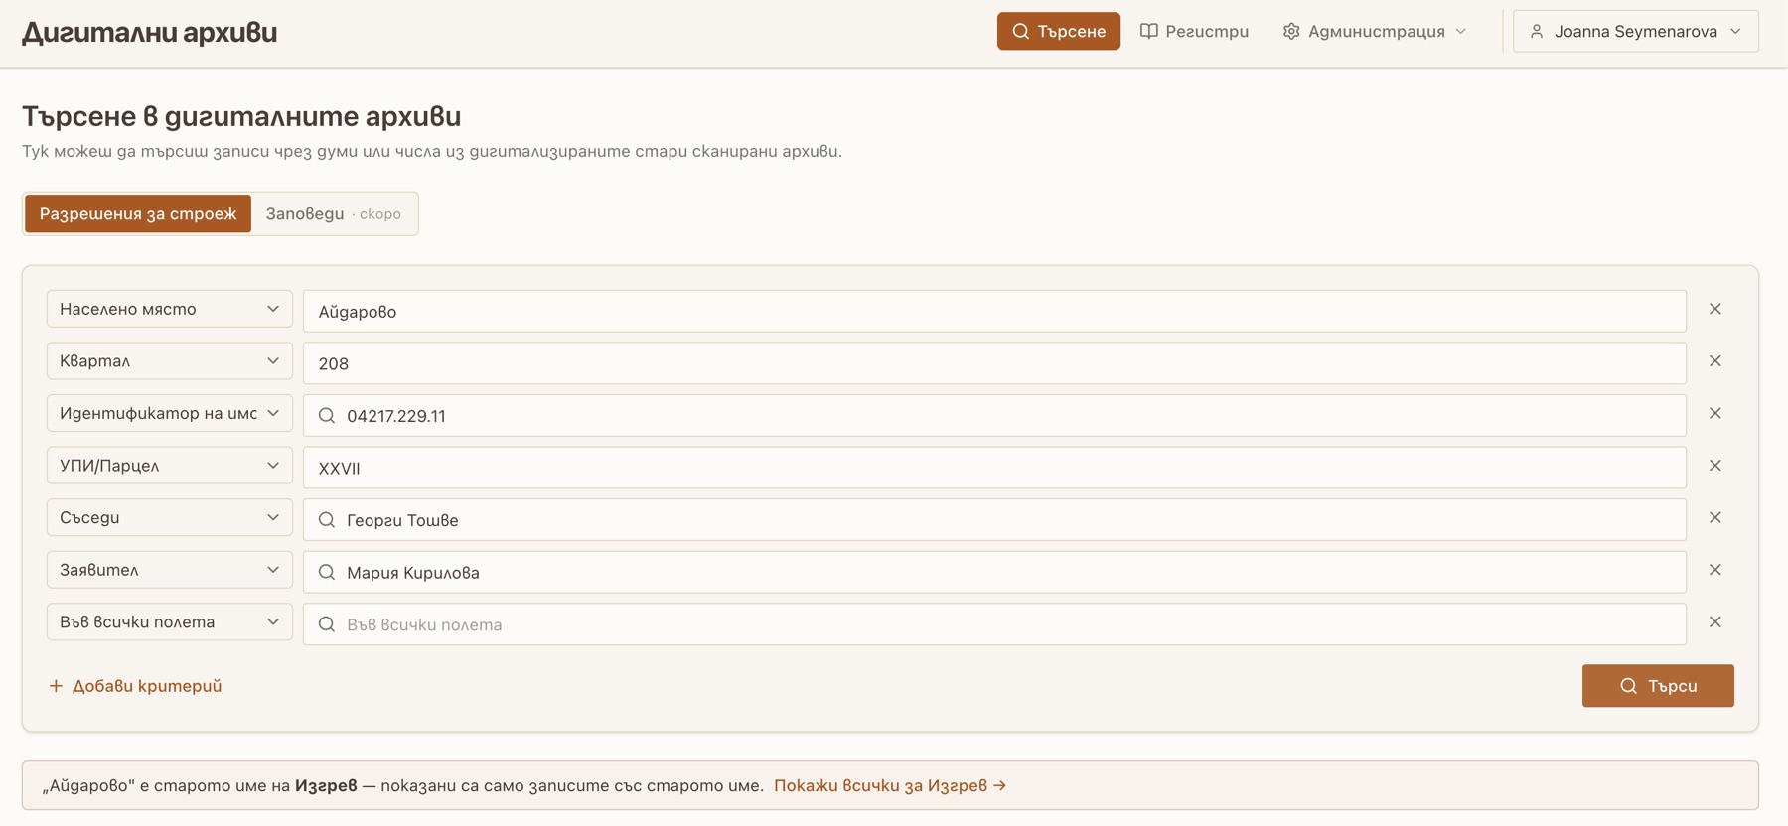Remove the УПИ/Парцел criterion row
Image resolution: width=1788 pixels, height=826 pixels.
[1714, 466]
